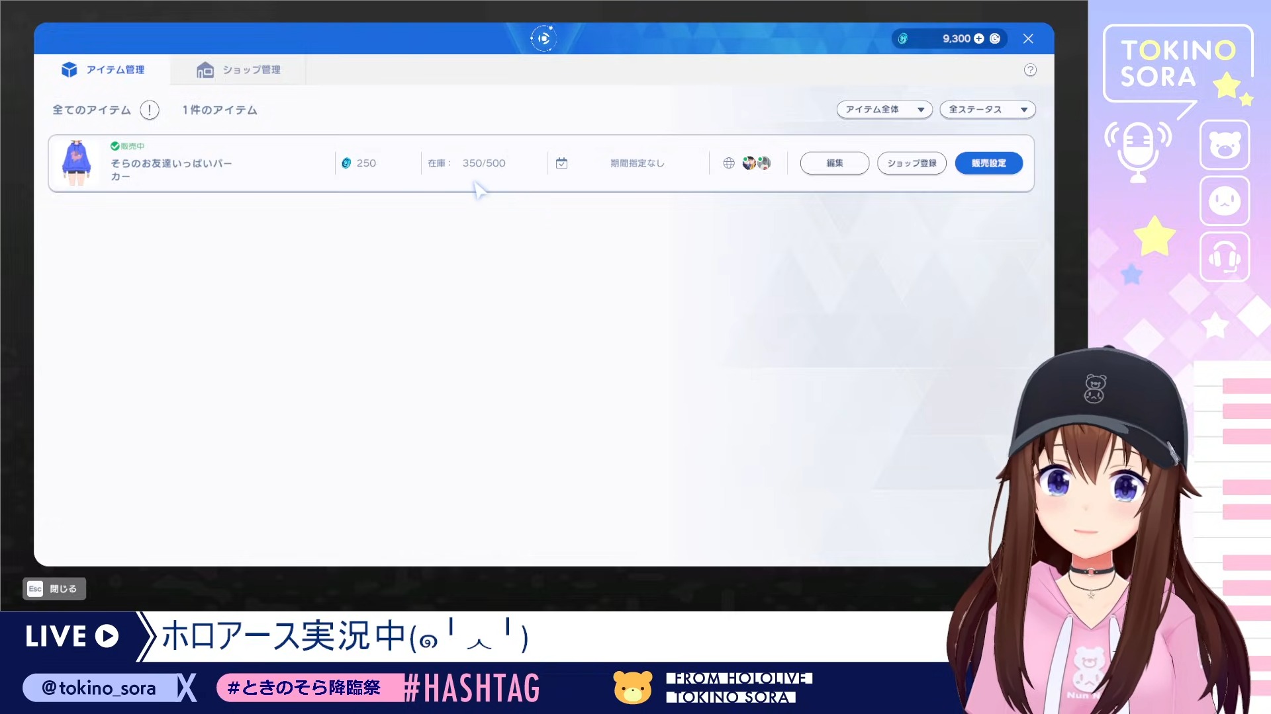Click the bear face icon in overlay
Image resolution: width=1271 pixels, height=714 pixels.
[x=1225, y=145]
